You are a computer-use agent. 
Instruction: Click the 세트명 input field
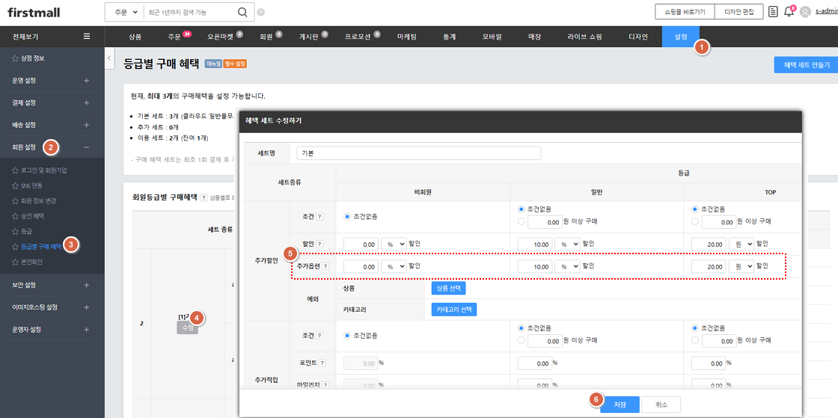(418, 153)
